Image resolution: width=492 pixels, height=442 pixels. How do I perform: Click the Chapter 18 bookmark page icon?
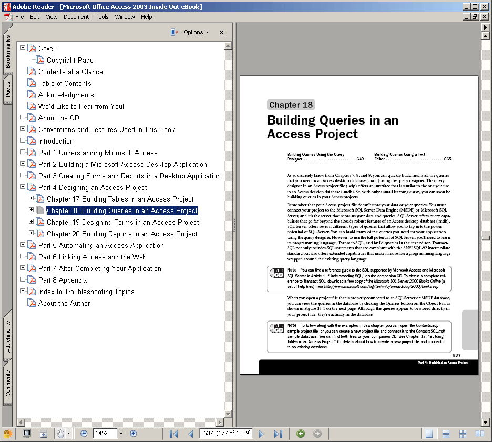tap(40, 210)
